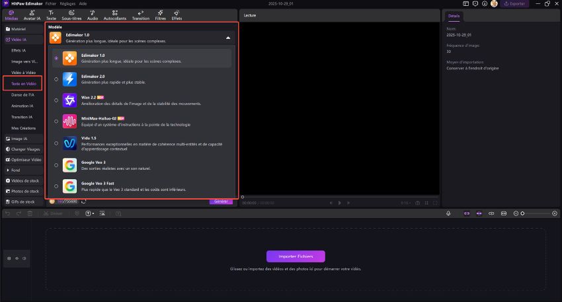Open the Sous-titres tool
The image size is (562, 302).
coord(71,15)
